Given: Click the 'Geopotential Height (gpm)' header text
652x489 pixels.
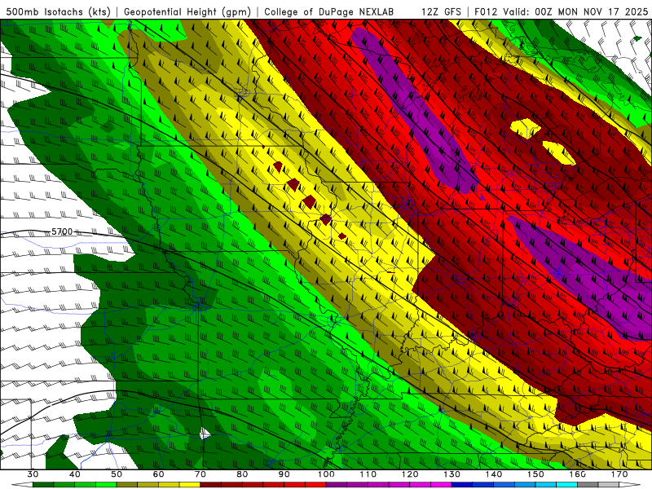Looking at the screenshot, I should click(x=187, y=11).
